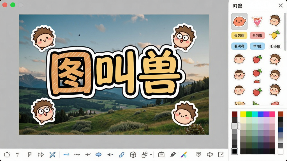This screenshot has height=161, width=287.
Task: Click the black current color box
Action: coord(235,151)
